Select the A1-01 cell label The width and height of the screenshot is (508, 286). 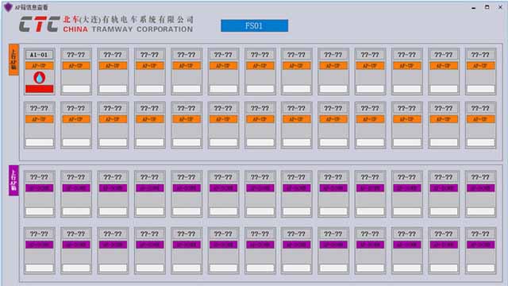click(x=39, y=55)
